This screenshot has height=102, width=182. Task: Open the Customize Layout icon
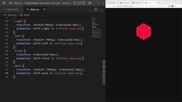click(x=90, y=3)
